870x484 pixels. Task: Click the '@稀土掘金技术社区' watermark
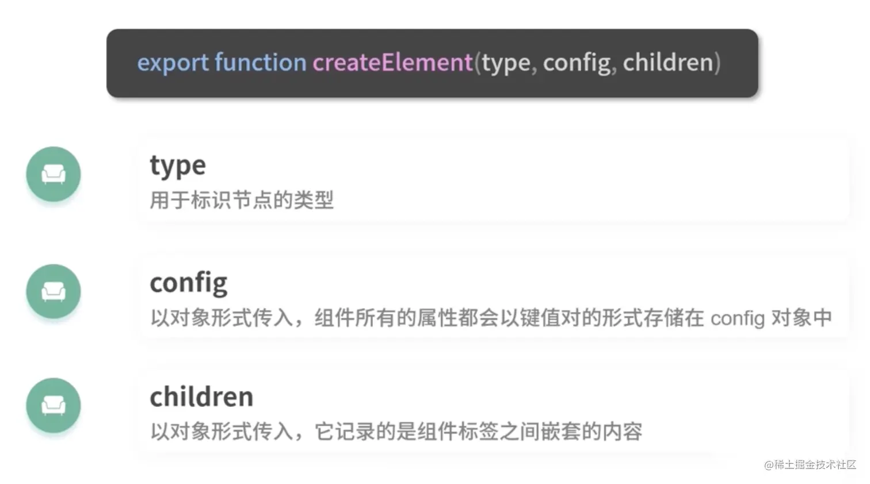pyautogui.click(x=810, y=464)
